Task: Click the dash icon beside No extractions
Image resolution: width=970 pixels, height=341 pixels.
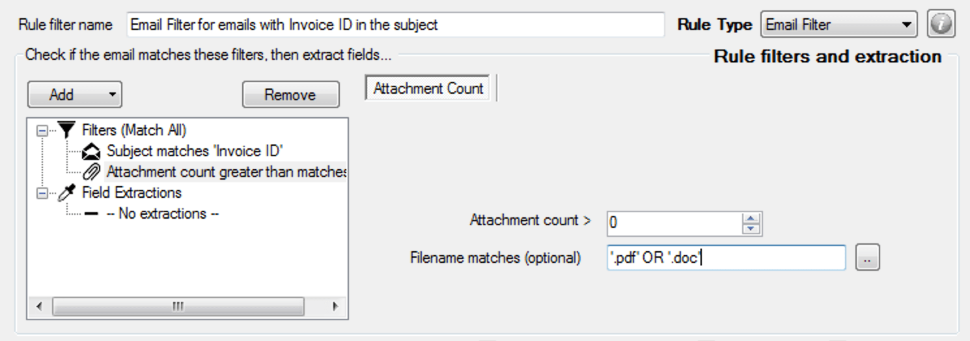Action: click(x=93, y=213)
